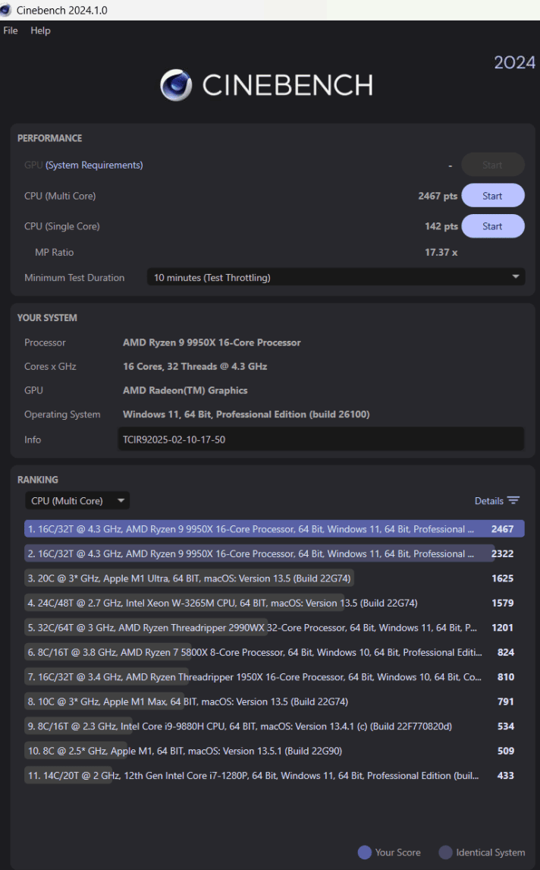
Task: Select ranking row 1 scoring 2467
Action: point(275,529)
